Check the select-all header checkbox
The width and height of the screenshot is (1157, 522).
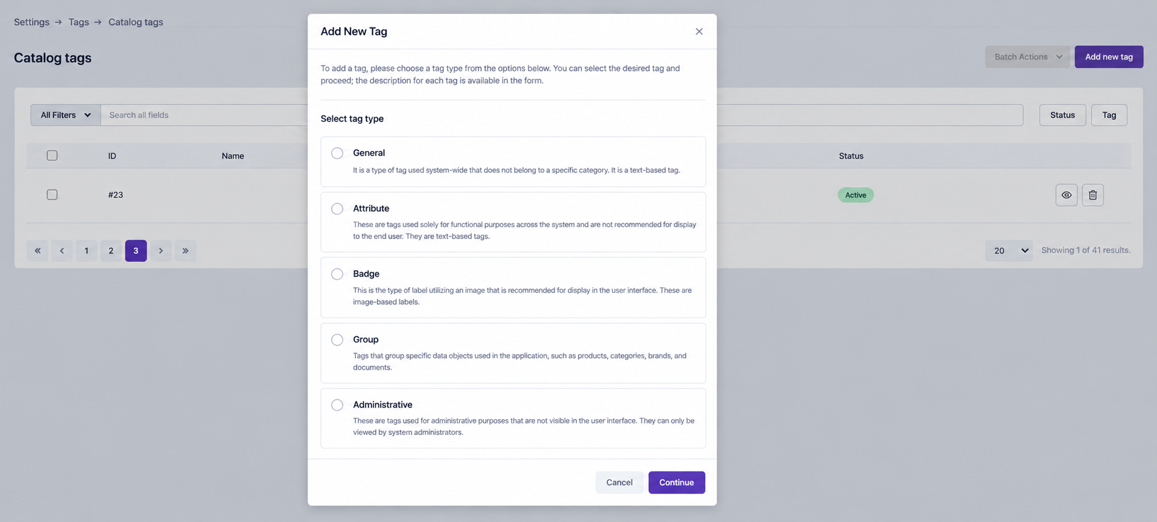[x=52, y=155]
